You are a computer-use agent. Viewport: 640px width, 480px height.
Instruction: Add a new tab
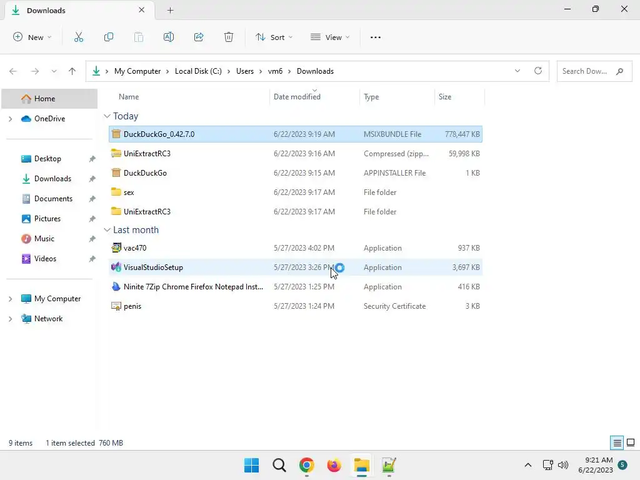pyautogui.click(x=170, y=10)
